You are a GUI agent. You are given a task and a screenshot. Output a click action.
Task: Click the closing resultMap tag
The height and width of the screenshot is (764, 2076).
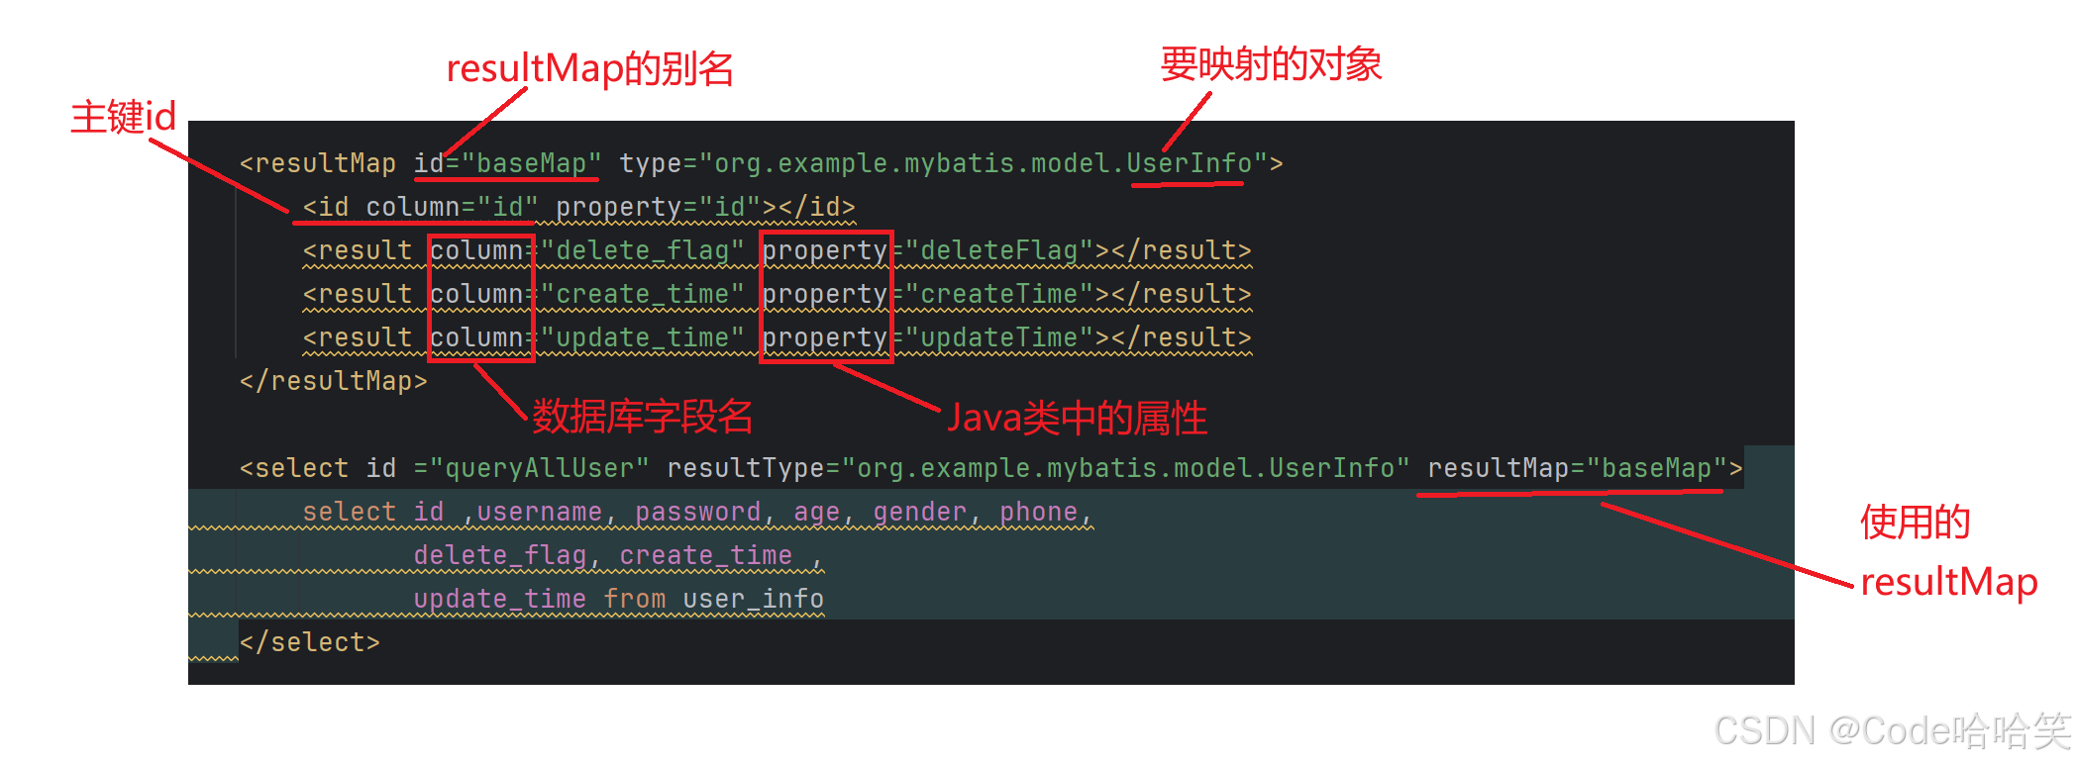pyautogui.click(x=333, y=381)
